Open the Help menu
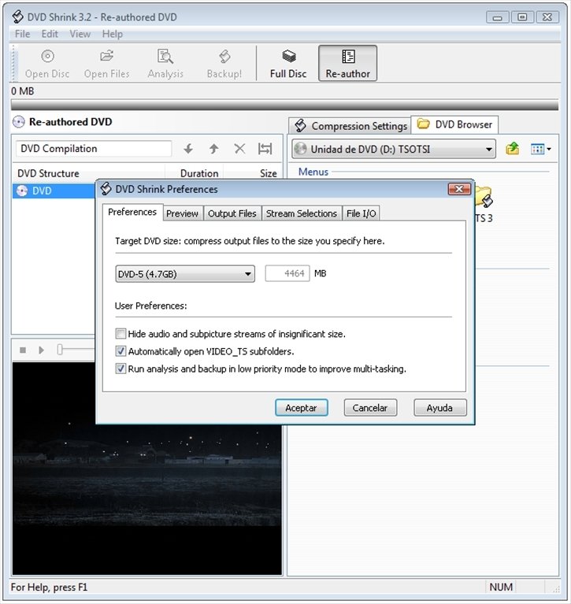571x604 pixels. click(x=112, y=34)
